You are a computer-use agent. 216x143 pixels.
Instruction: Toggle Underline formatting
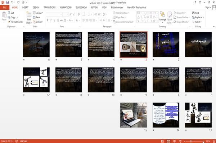[54, 20]
